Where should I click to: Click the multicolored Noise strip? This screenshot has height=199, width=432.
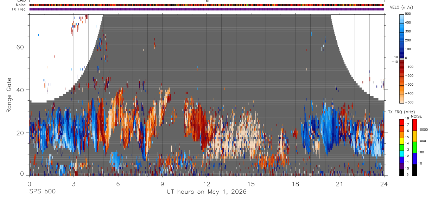207,5
